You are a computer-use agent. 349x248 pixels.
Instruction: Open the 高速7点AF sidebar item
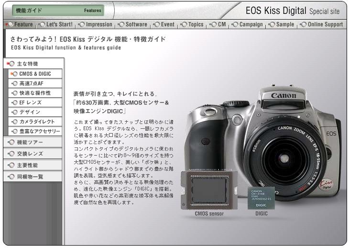[x=35, y=83]
